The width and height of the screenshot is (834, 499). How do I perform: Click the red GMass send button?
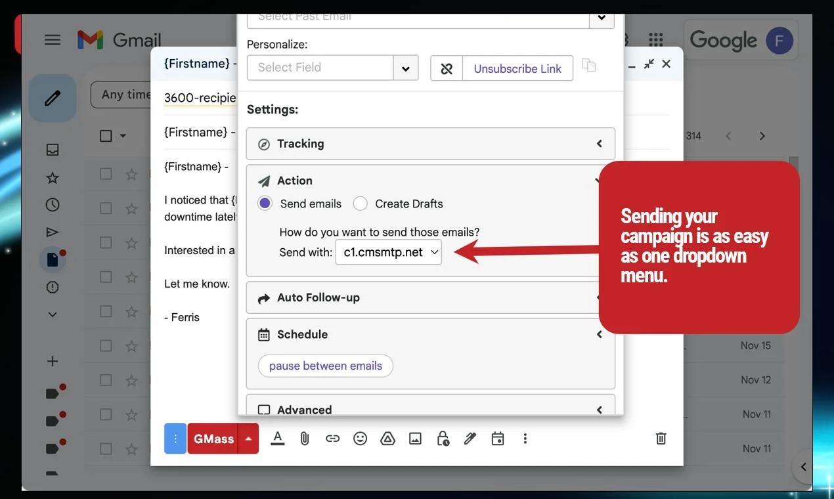point(213,439)
